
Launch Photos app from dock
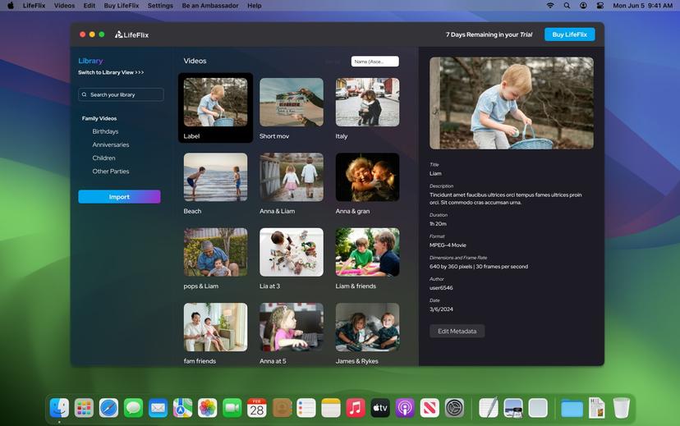pyautogui.click(x=208, y=407)
